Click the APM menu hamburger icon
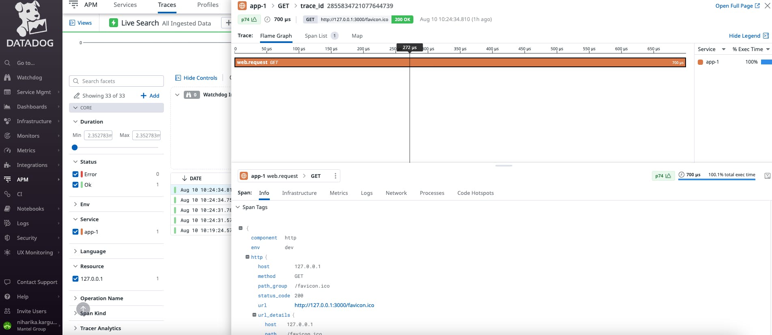 pyautogui.click(x=73, y=4)
